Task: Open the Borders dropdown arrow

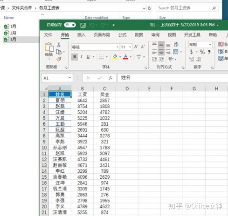Action: pyautogui.click(x=107, y=57)
